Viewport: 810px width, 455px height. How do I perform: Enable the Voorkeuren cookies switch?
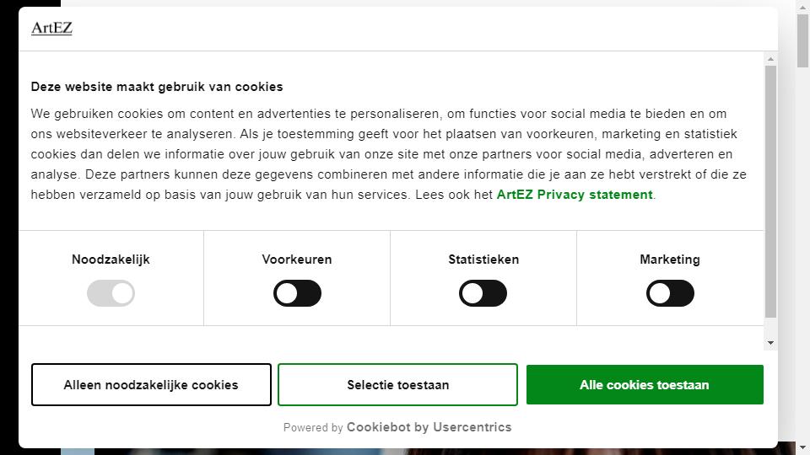297,293
